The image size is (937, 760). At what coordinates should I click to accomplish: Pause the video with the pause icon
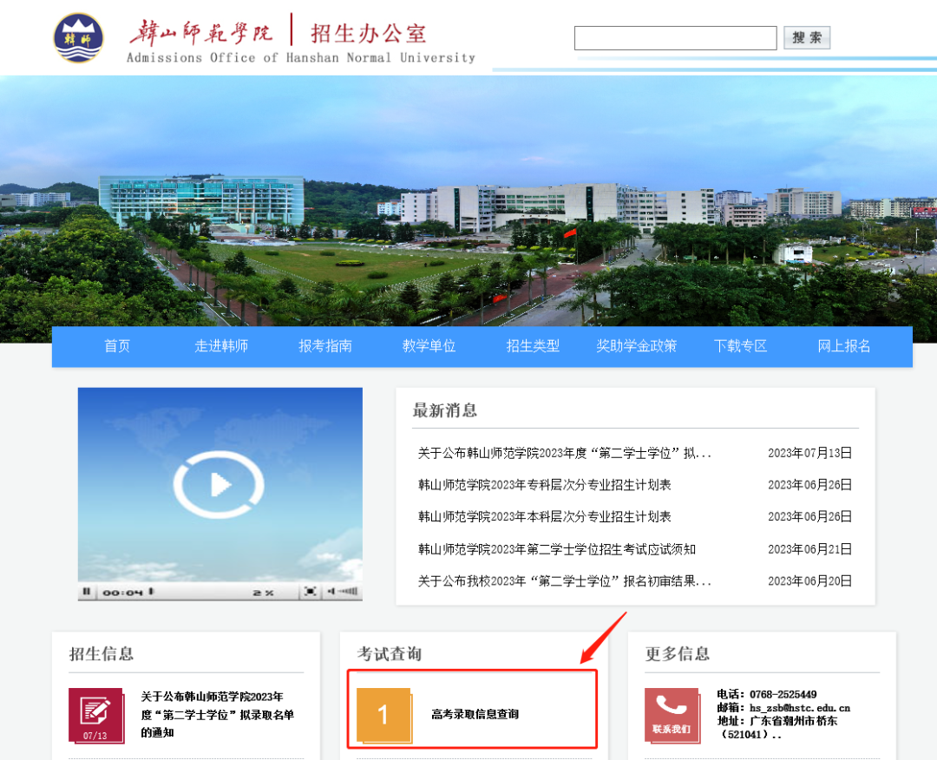[x=87, y=591]
